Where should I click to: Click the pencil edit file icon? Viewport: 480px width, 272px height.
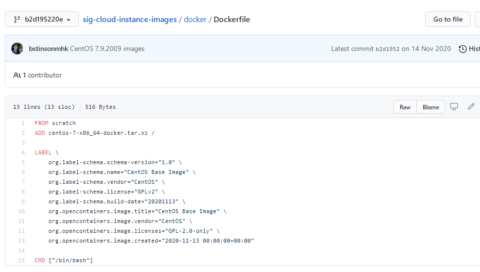(x=471, y=106)
